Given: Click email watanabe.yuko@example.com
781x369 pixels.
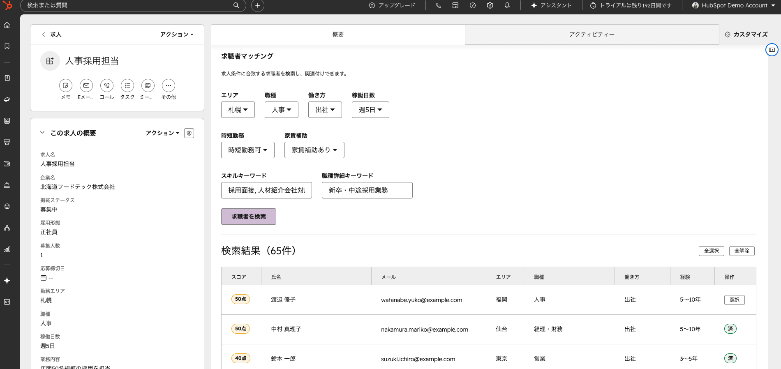Looking at the screenshot, I should point(421,300).
